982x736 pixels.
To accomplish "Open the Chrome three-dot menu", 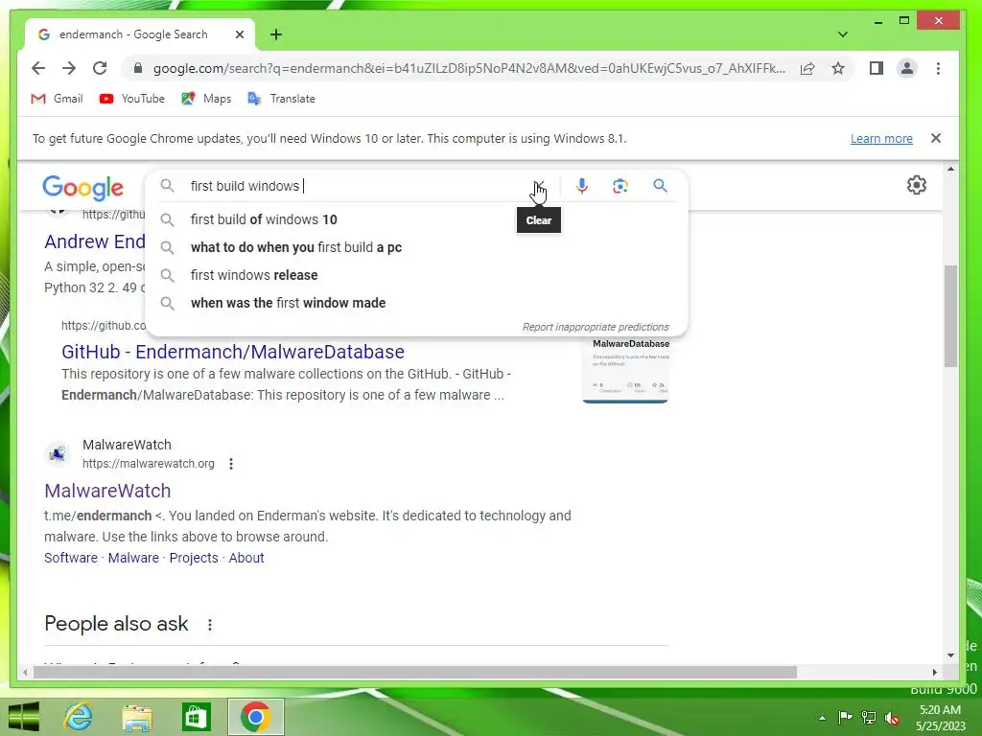I will tap(938, 68).
